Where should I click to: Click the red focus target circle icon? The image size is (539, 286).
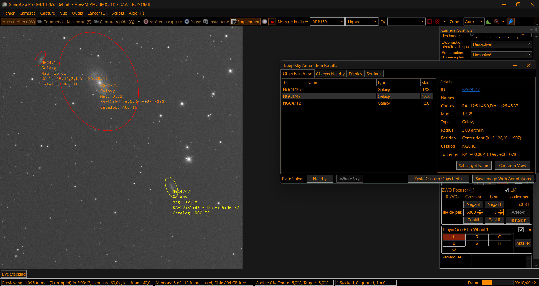(x=496, y=22)
